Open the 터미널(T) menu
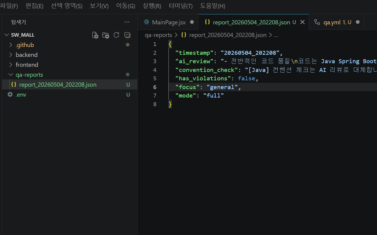The height and width of the screenshot is (235, 377). tap(181, 6)
